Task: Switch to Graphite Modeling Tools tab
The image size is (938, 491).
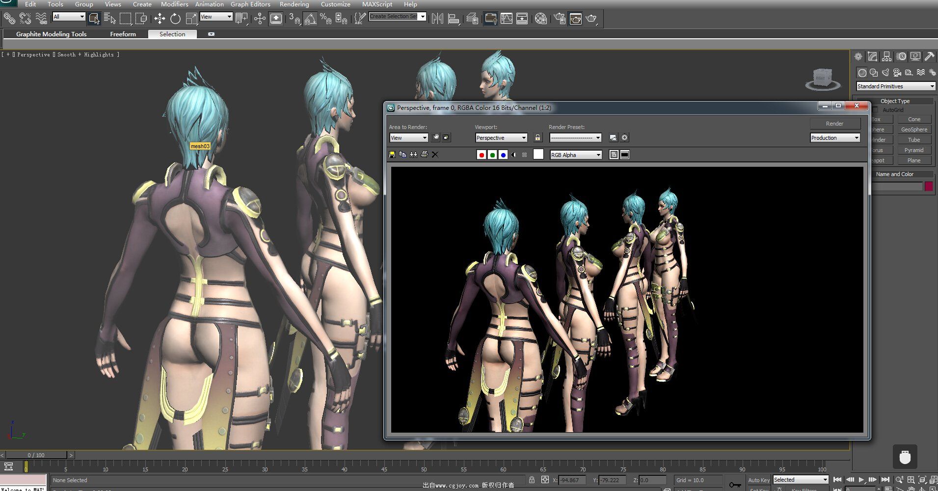Action: [x=51, y=34]
